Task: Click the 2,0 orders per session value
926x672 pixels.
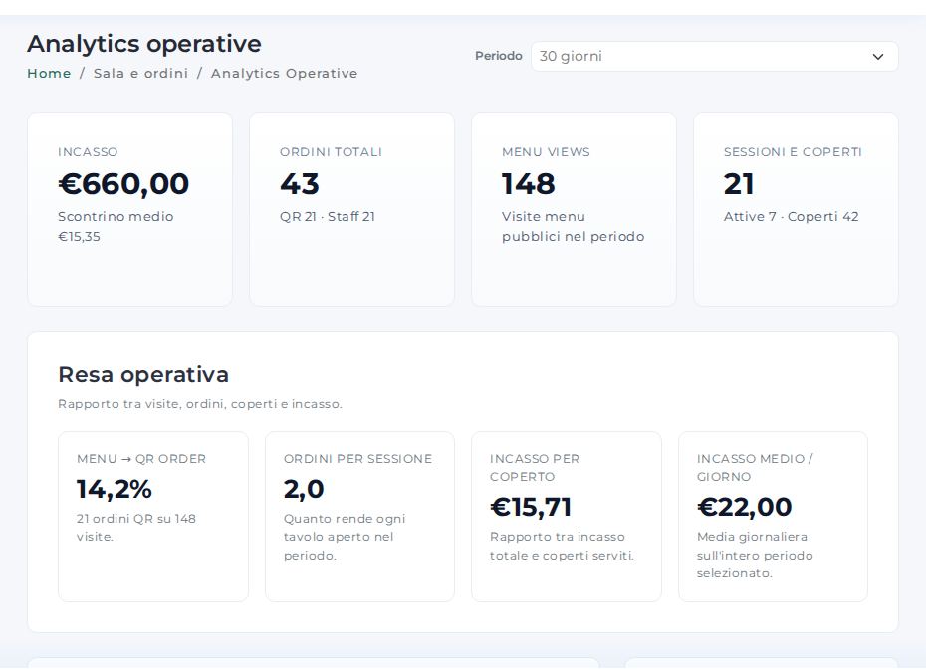Action: click(304, 489)
